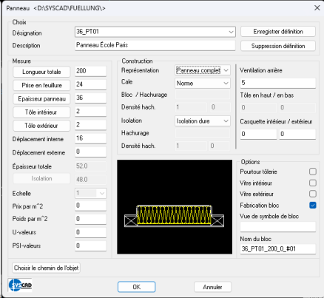Enable the Pourtour tôlerie checkbox

pos(313,172)
